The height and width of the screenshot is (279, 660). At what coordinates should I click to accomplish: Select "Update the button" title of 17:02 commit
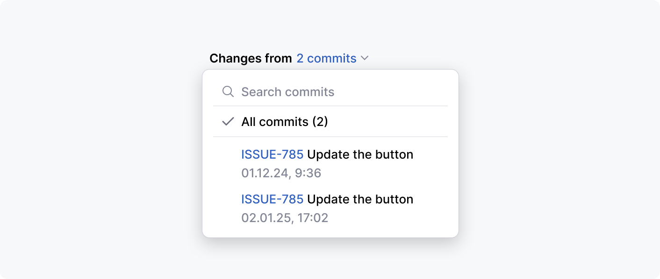pyautogui.click(x=360, y=199)
